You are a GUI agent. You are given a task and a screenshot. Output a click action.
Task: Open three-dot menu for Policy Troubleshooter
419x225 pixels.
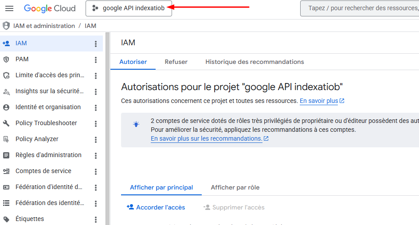click(96, 124)
